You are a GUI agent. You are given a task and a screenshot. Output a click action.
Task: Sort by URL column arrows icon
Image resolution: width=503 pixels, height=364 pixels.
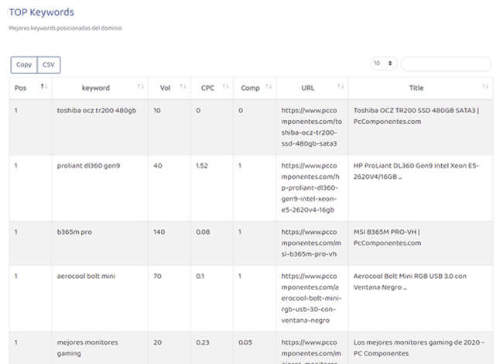[x=340, y=86]
